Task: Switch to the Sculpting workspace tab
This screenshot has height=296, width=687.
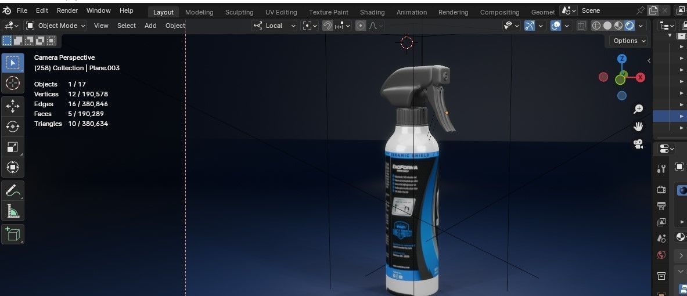Action: [239, 12]
